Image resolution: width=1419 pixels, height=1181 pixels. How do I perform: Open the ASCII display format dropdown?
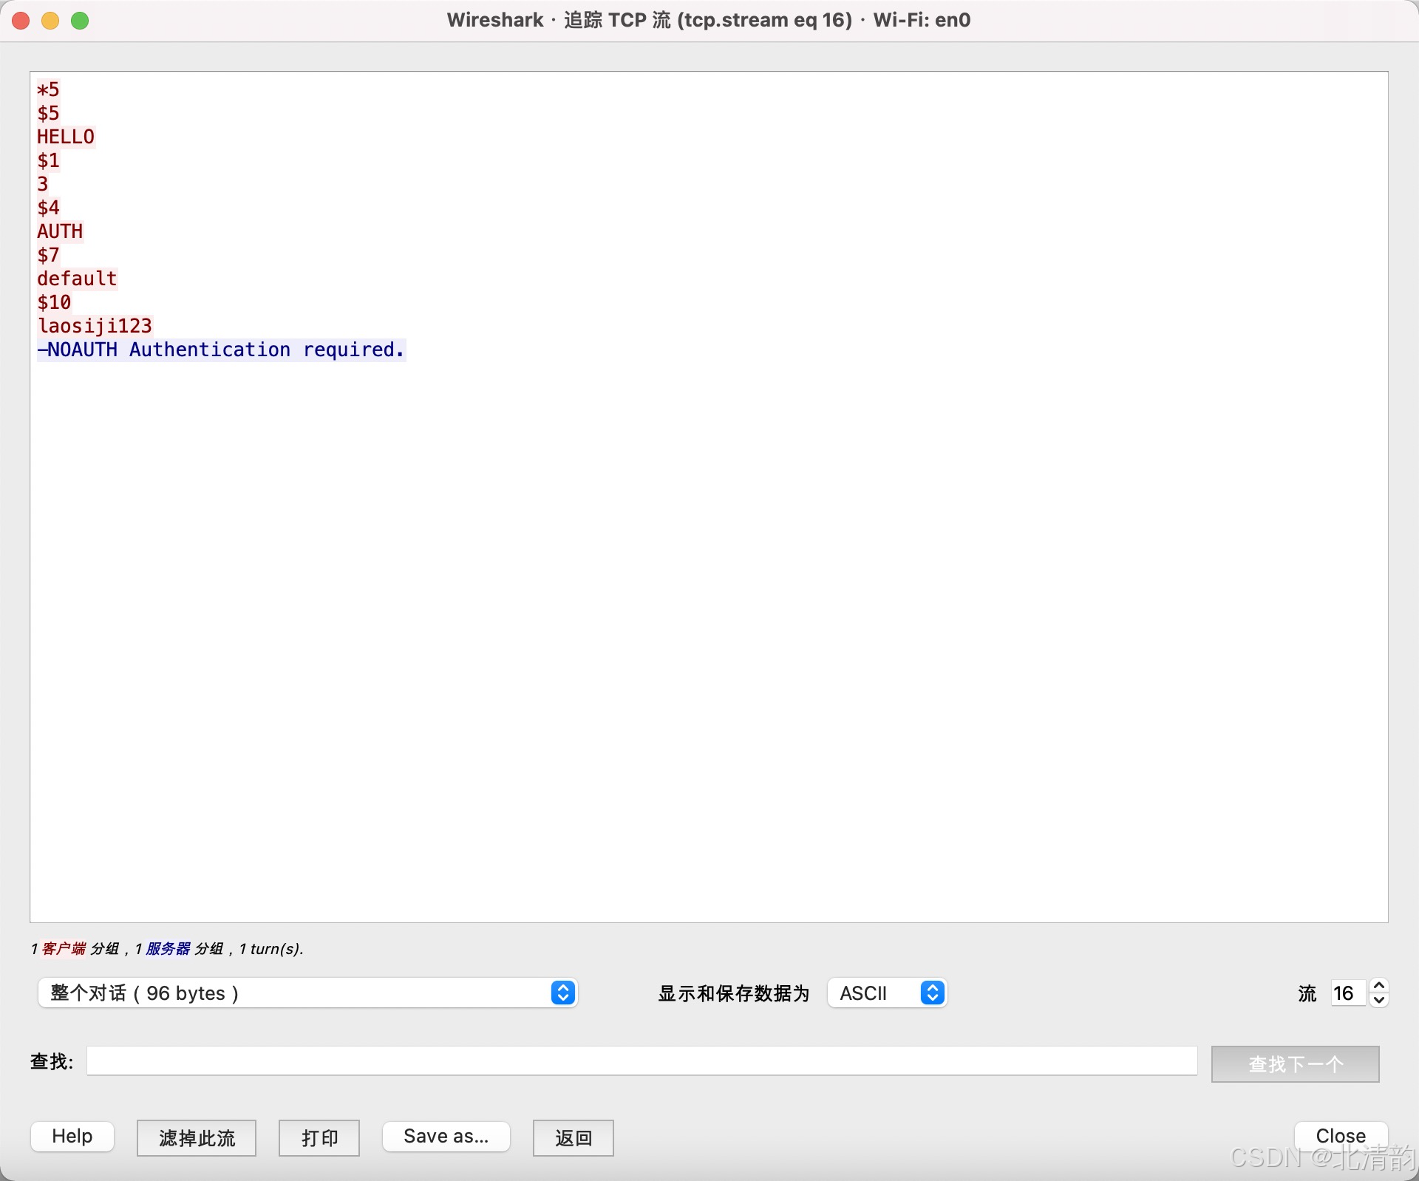[x=886, y=993]
